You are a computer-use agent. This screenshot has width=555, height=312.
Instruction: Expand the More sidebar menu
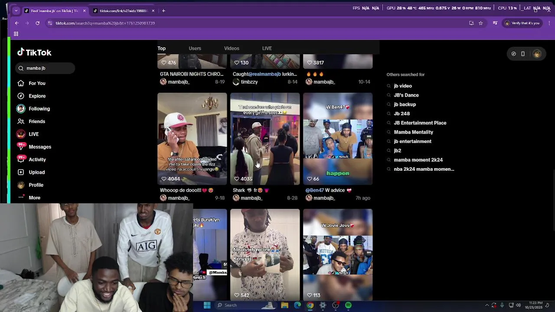pyautogui.click(x=29, y=198)
